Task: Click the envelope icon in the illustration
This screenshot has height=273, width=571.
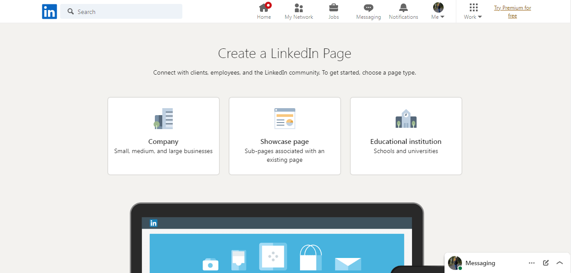Action: click(348, 264)
